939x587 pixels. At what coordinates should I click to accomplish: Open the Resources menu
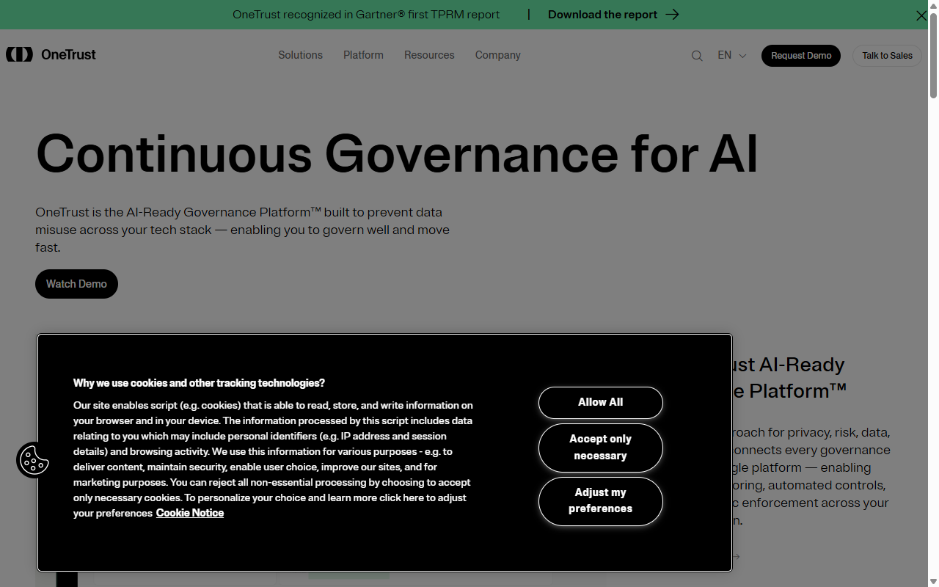pos(429,55)
